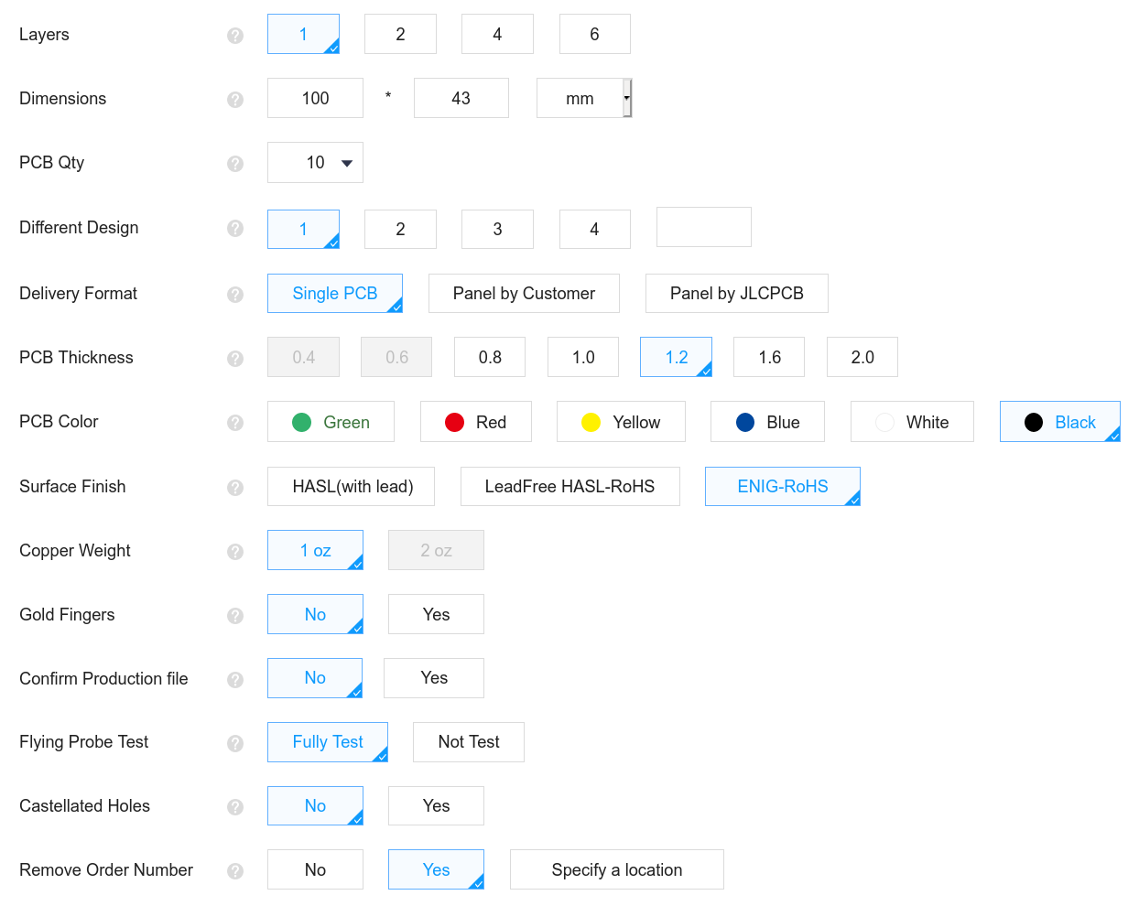Open help for Flying Probe Test
Image resolution: width=1139 pixels, height=906 pixels.
235,743
